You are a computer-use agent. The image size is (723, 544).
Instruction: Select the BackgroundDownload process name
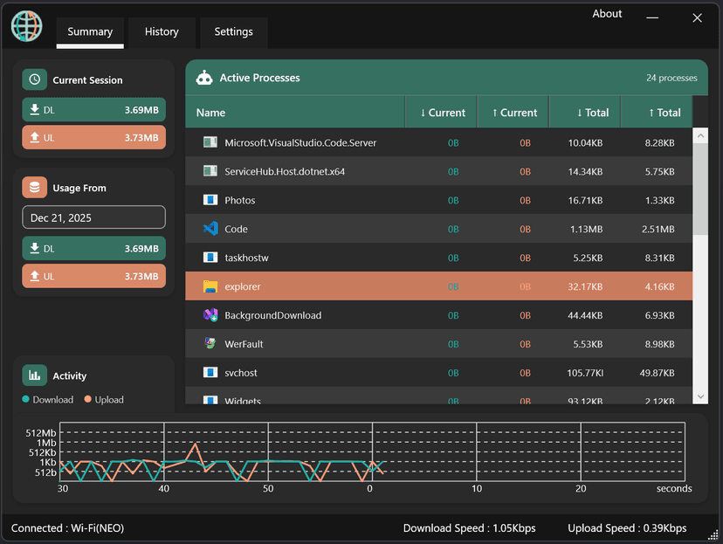tap(273, 315)
